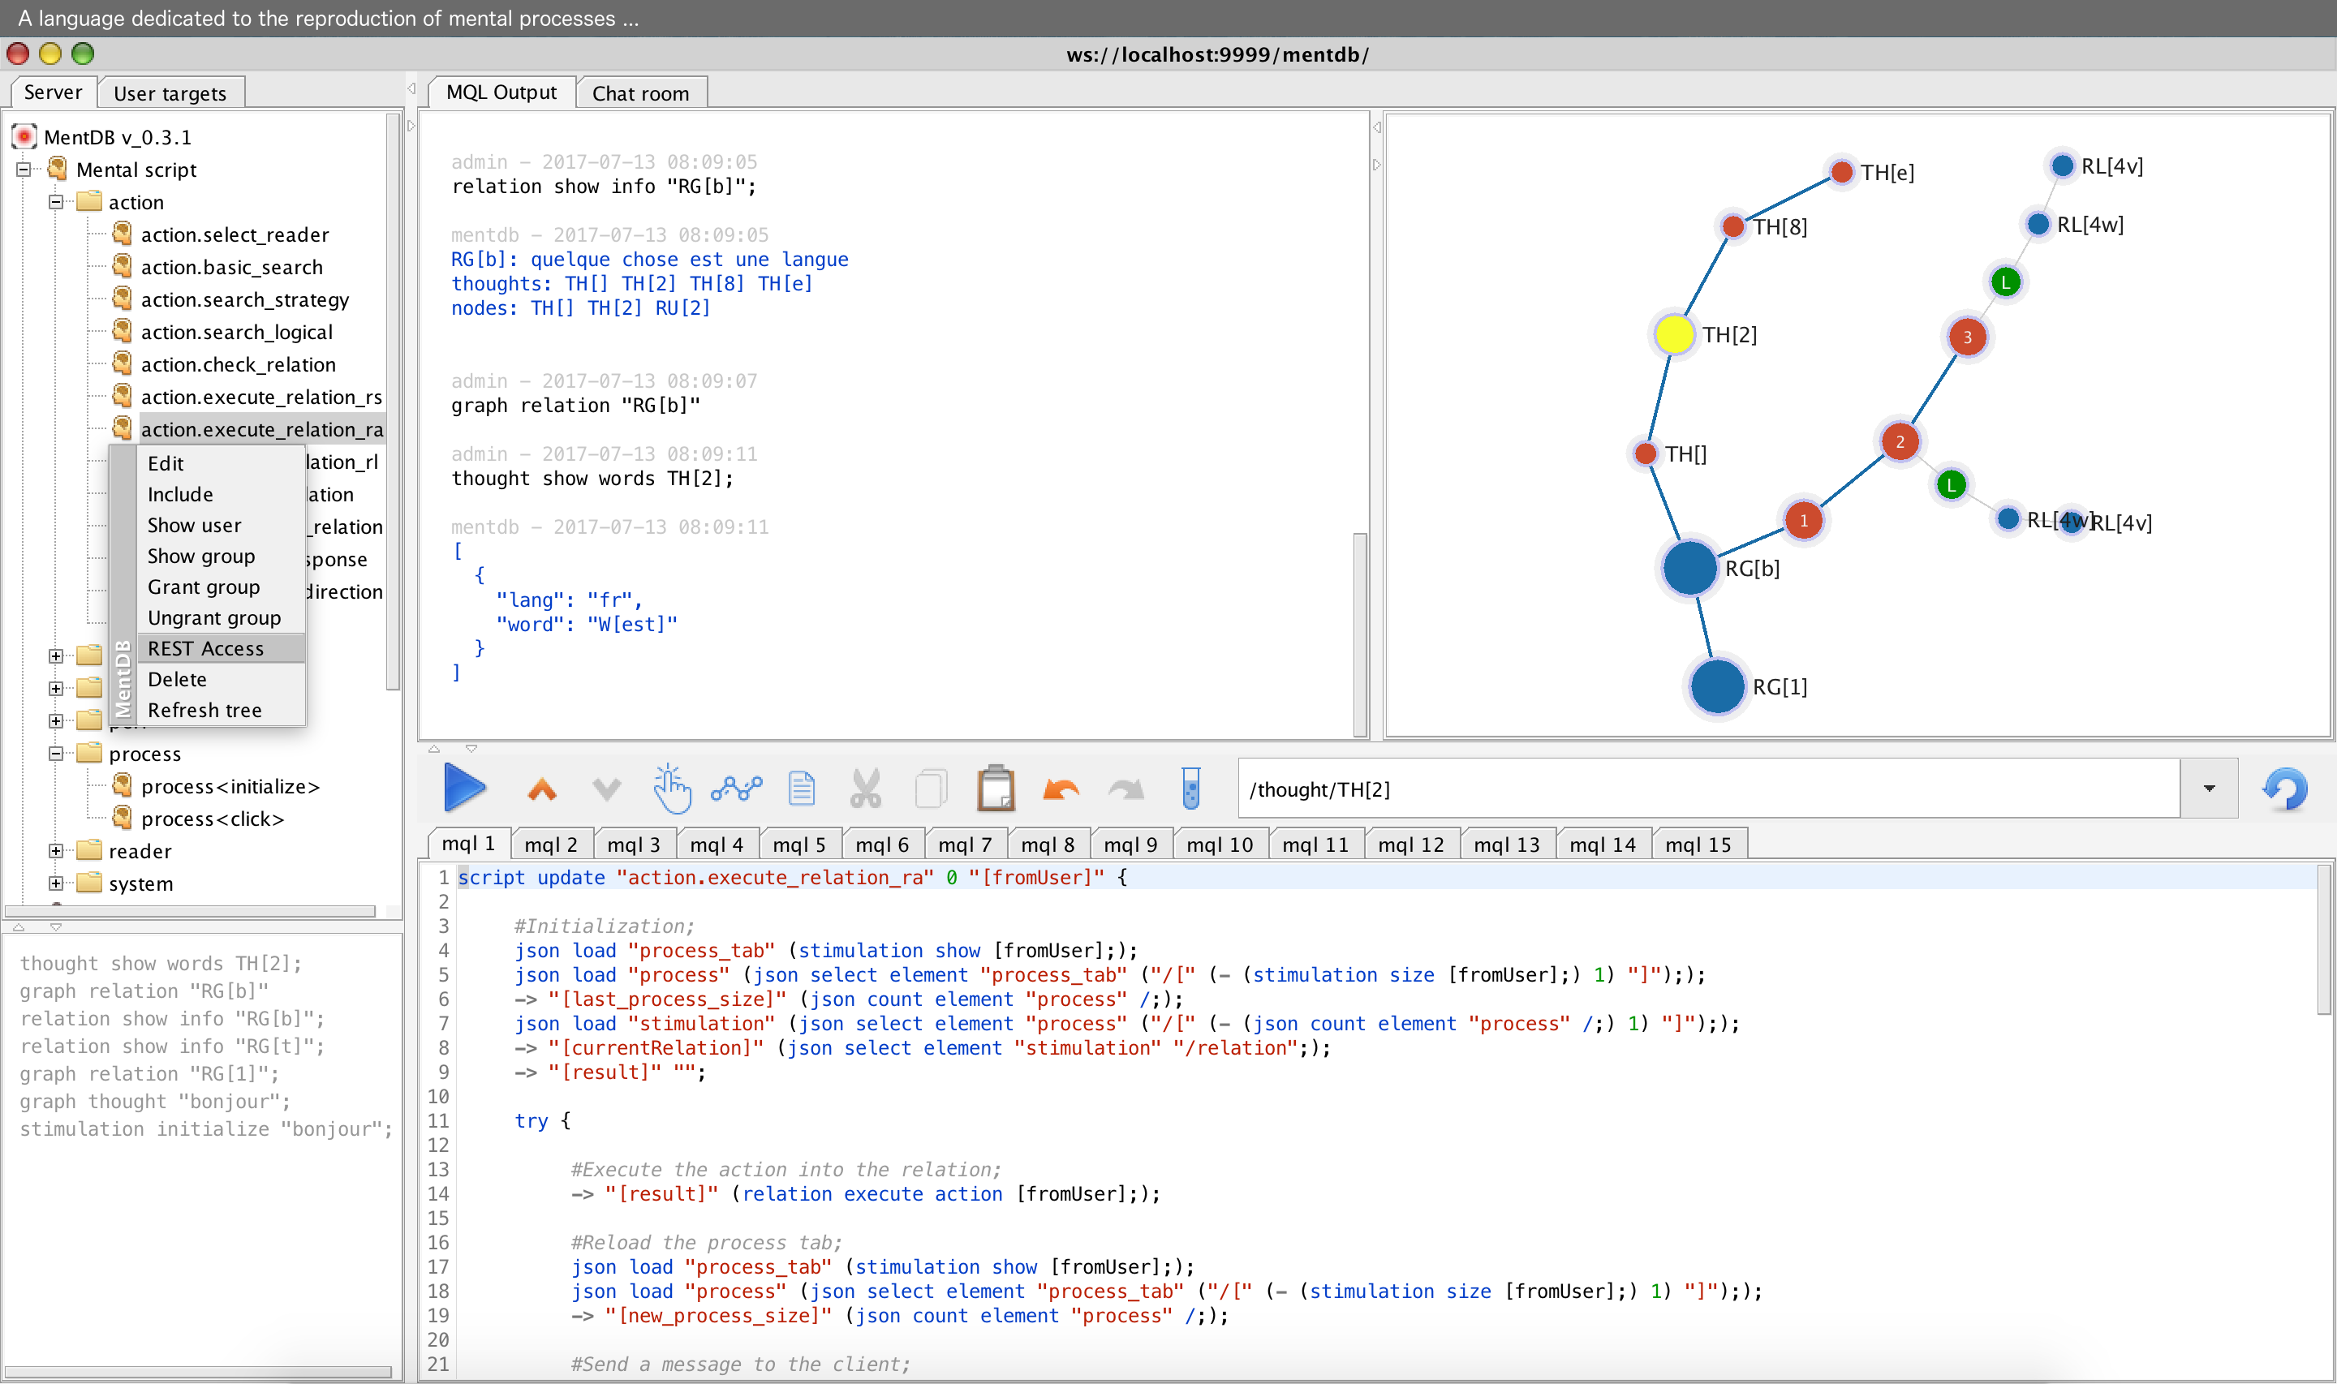Click the green L node near RL[4w] top

pos(2005,282)
